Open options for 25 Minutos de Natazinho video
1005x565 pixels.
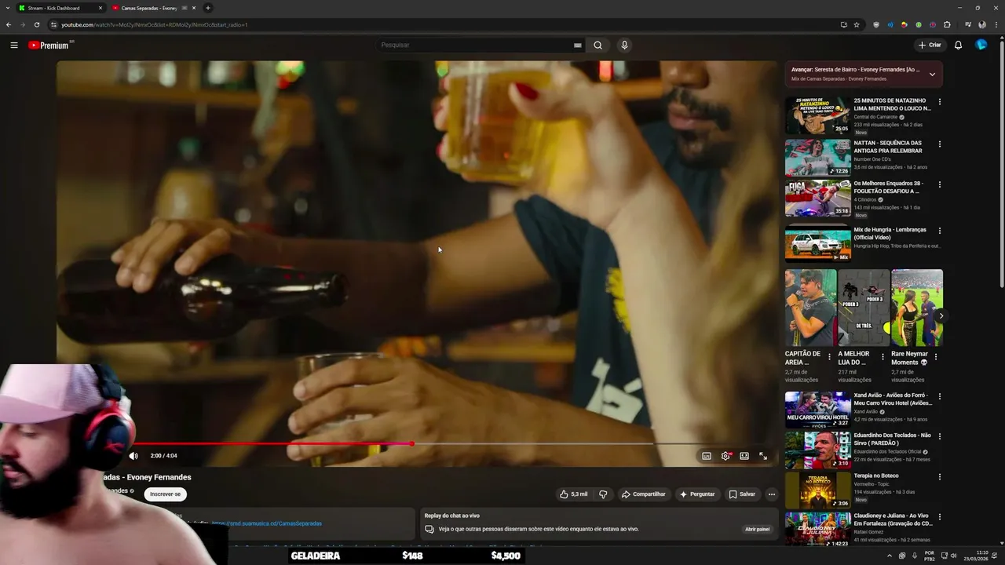click(x=940, y=101)
